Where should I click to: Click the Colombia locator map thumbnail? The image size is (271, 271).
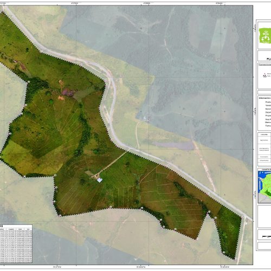[x=264, y=187]
